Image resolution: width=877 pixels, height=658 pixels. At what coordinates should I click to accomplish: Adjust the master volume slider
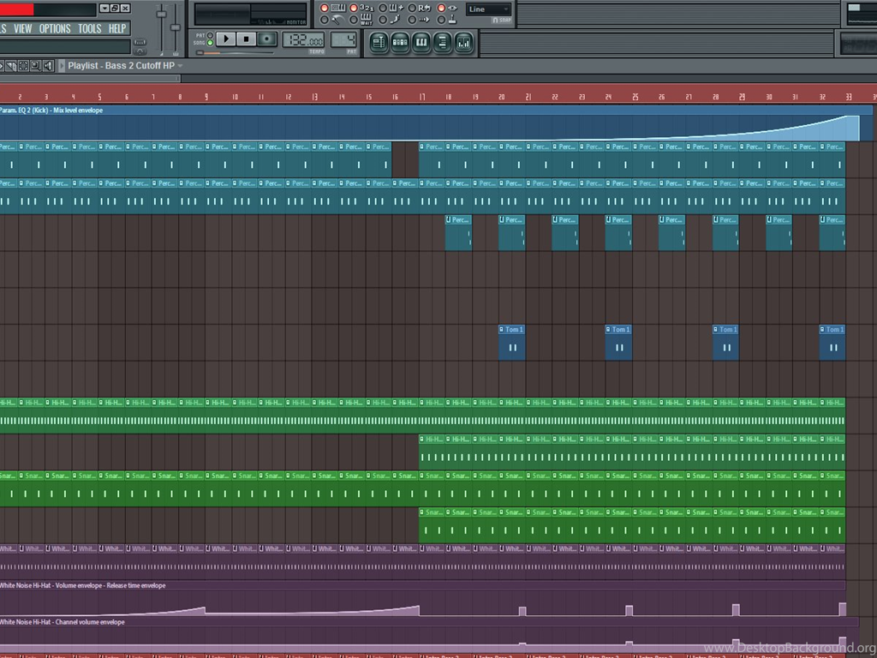pos(161,29)
